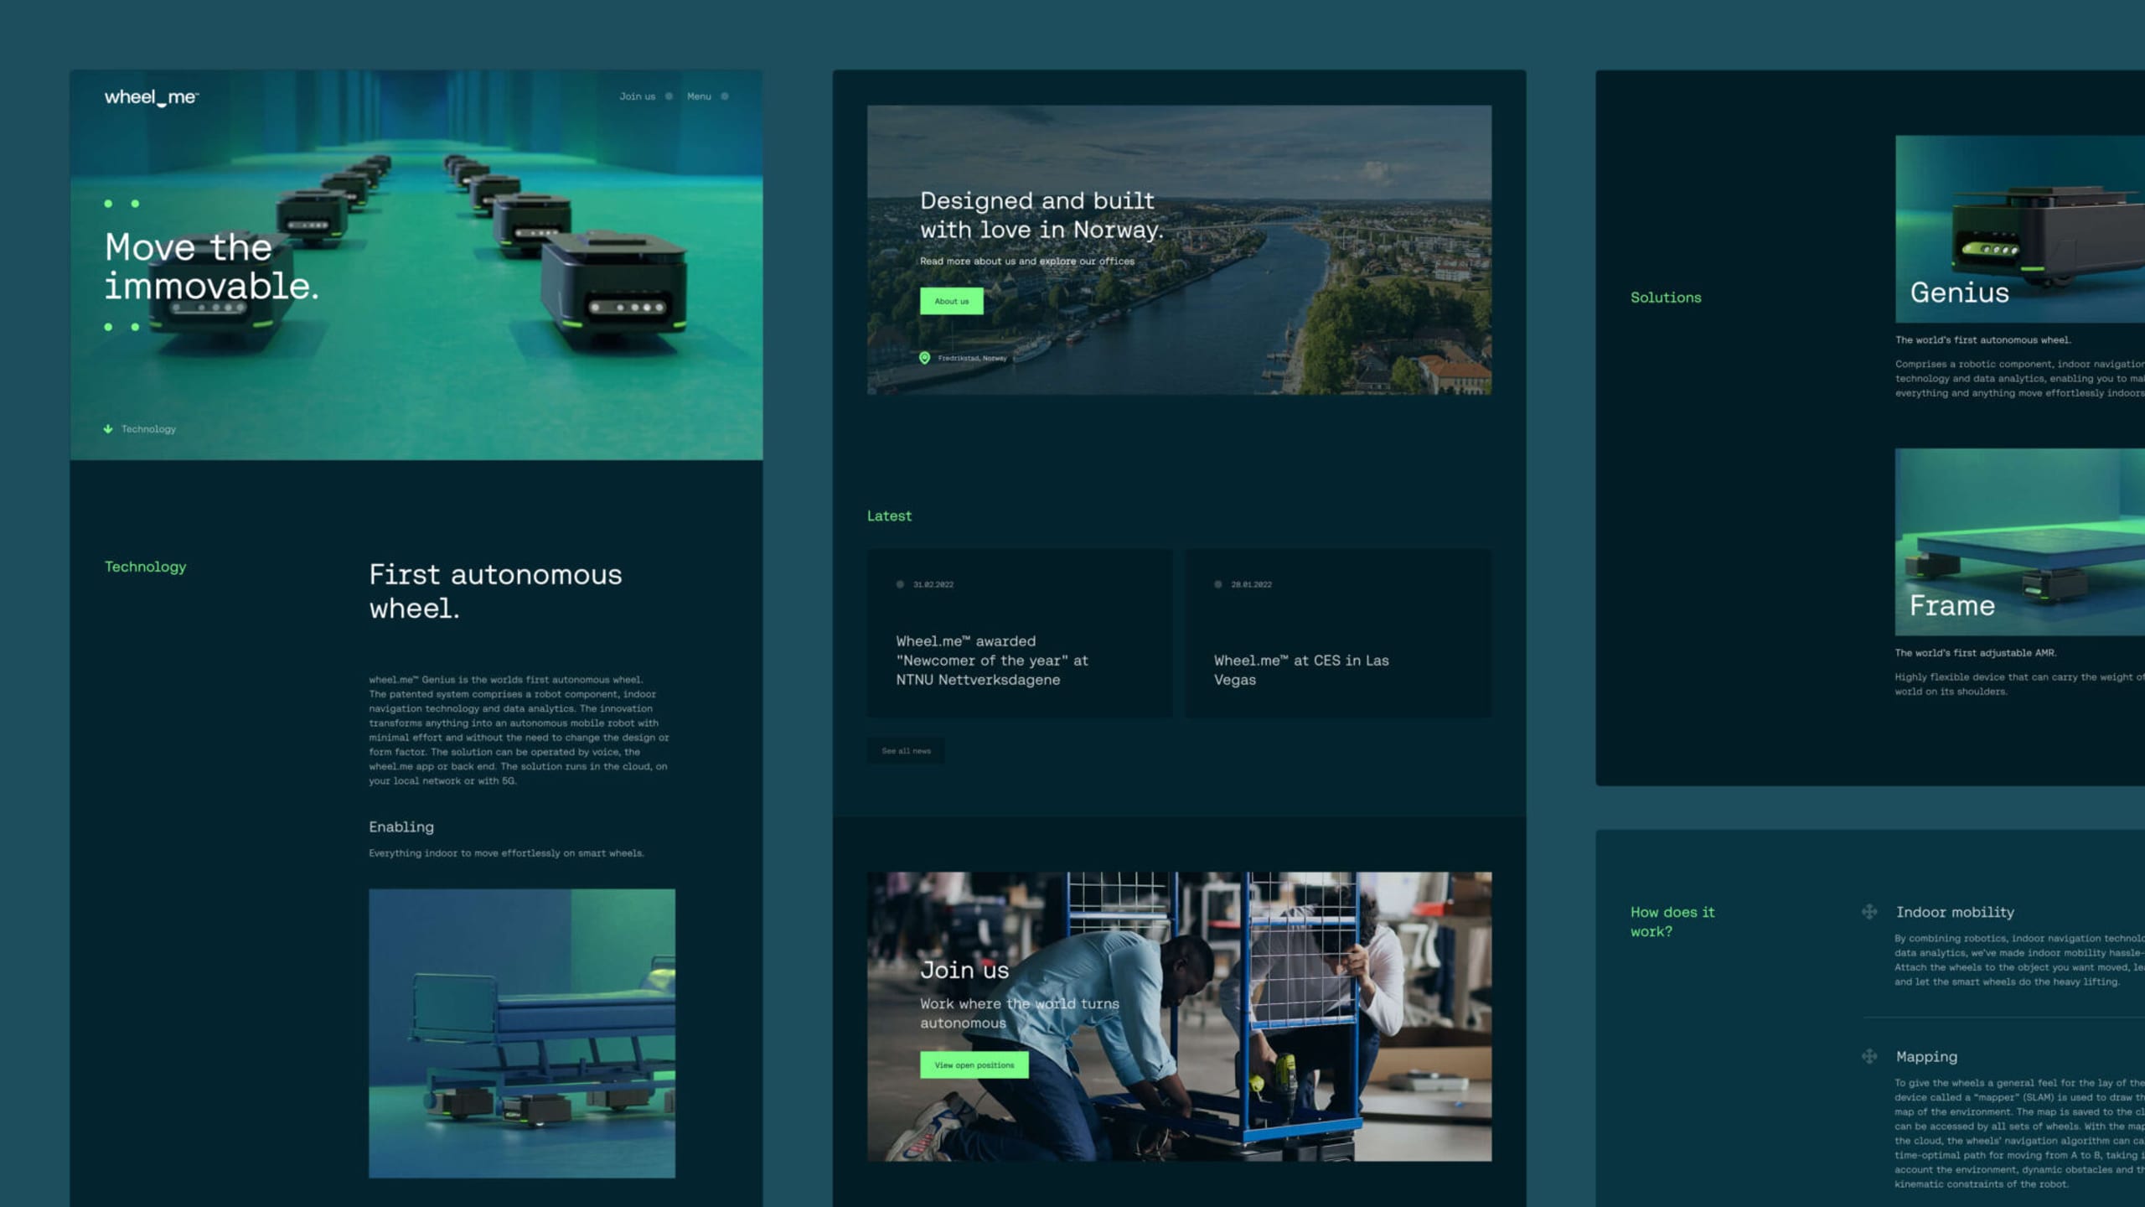Select the Genius product thumbnail
The image size is (2145, 1207).
pos(2019,229)
